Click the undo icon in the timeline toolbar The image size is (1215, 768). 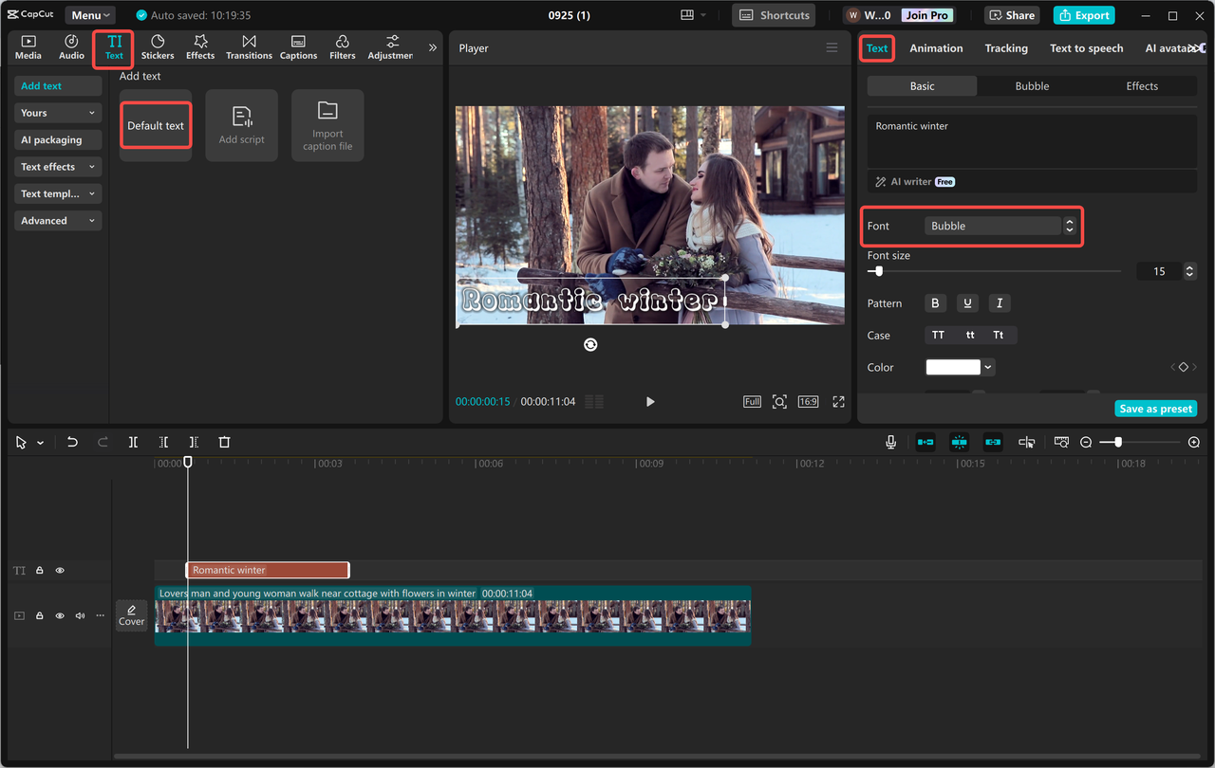click(x=72, y=441)
